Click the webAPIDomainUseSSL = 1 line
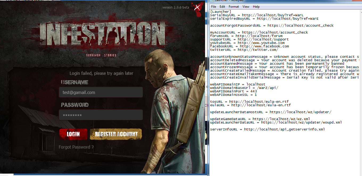This screenshot has width=362, height=176. (x=233, y=95)
